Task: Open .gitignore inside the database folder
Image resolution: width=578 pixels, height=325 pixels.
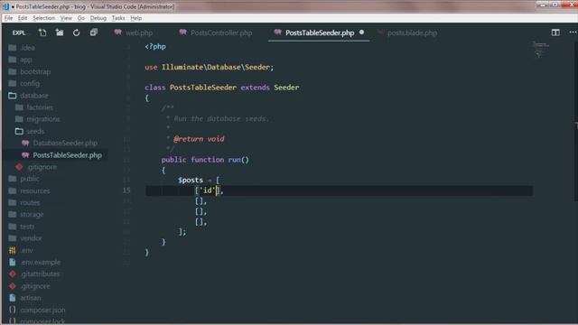Action: 42,167
